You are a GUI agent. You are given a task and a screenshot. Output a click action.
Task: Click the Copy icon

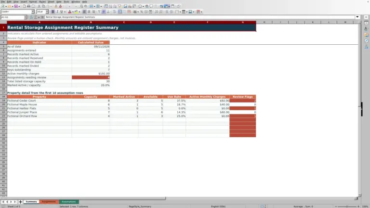(x=44, y=6)
